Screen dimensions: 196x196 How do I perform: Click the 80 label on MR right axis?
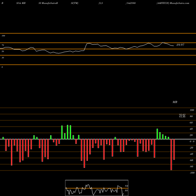click(191, 116)
